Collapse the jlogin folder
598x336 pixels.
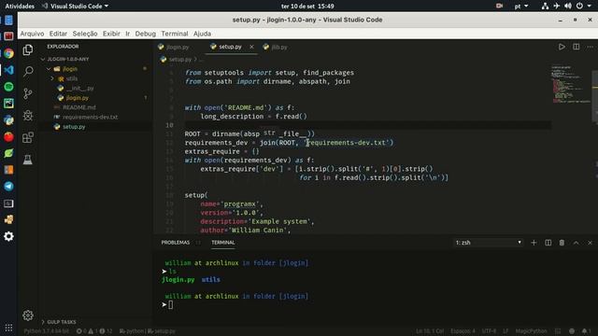click(70, 69)
